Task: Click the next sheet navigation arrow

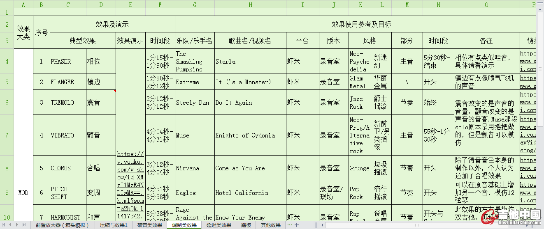Action: tap(17, 225)
